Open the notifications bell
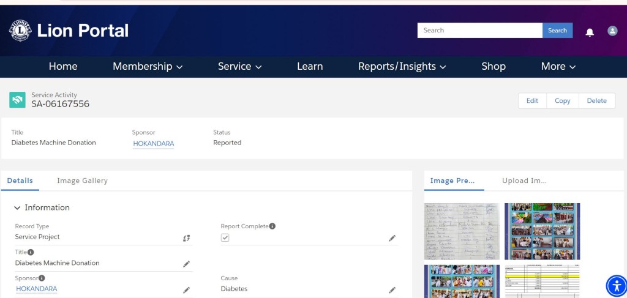The width and height of the screenshot is (627, 298). (x=590, y=32)
